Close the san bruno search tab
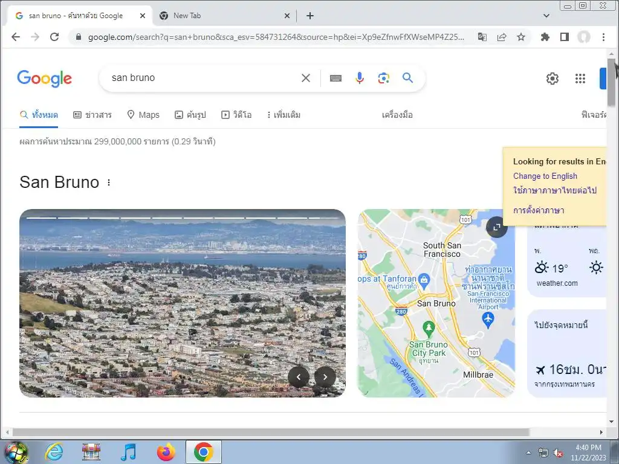 143,16
